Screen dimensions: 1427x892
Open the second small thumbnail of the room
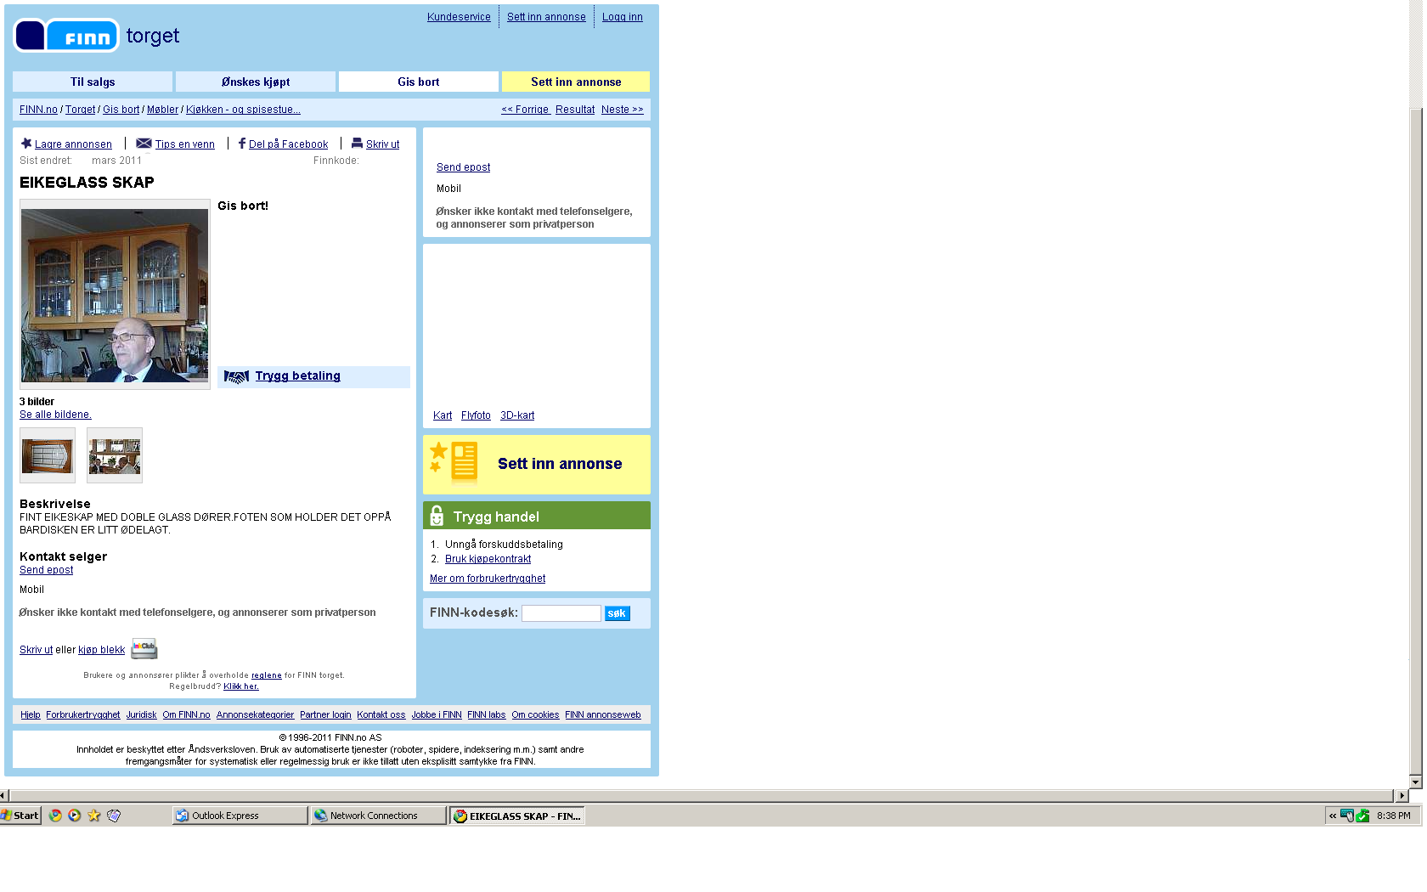[x=115, y=455]
